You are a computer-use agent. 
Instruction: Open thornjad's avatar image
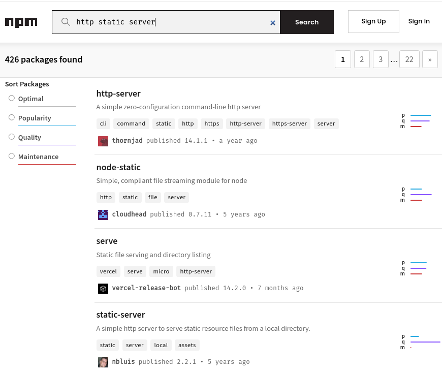pyautogui.click(x=103, y=141)
